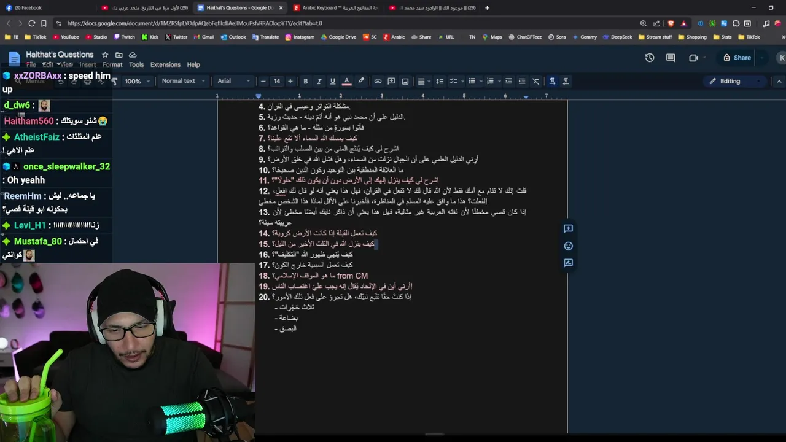Viewport: 786px width, 442px height.
Task: Open the Format menu
Action: click(x=112, y=64)
